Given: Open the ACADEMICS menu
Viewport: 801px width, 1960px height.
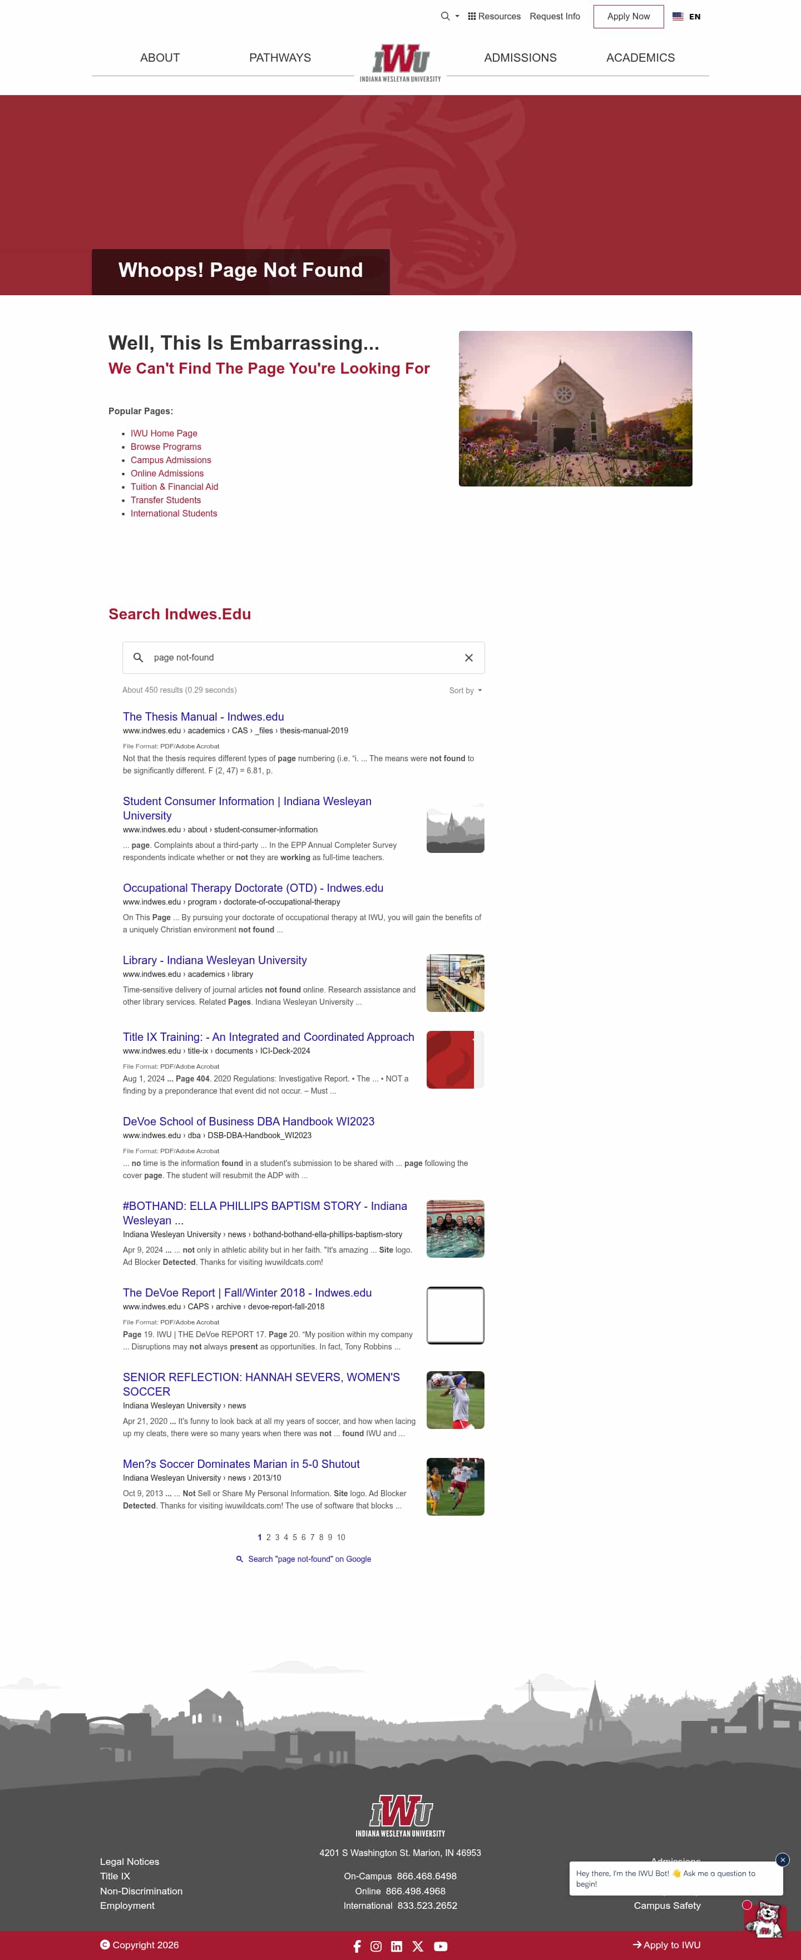Looking at the screenshot, I should click(640, 58).
